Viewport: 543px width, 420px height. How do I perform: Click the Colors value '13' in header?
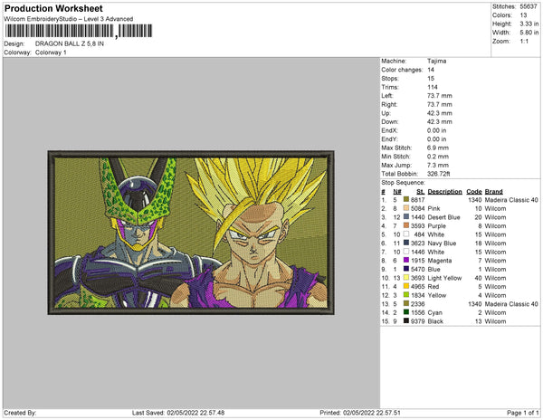pos(523,14)
